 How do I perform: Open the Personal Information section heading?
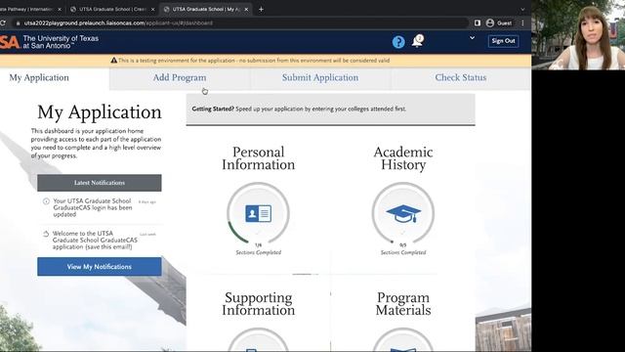[x=258, y=158]
